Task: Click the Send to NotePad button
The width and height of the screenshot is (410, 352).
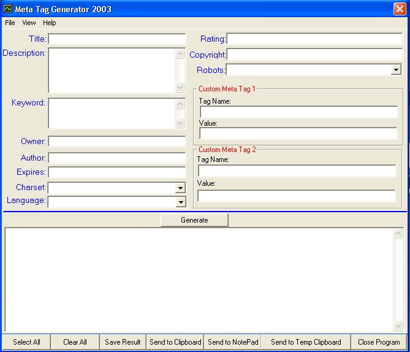Action: click(x=233, y=342)
